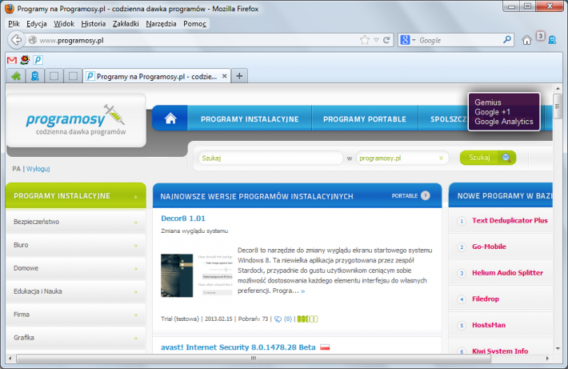The image size is (568, 369).
Task: Open the Decor8 comments bubble icon
Action: click(278, 319)
